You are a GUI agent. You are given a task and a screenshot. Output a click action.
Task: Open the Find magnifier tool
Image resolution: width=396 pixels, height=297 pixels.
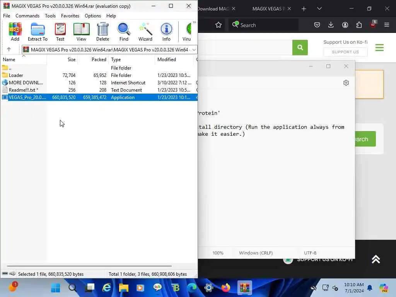[124, 32]
